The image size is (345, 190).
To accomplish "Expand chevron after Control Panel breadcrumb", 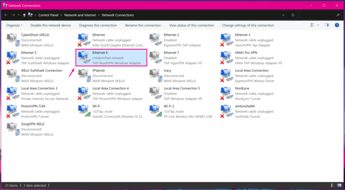I will click(x=62, y=15).
